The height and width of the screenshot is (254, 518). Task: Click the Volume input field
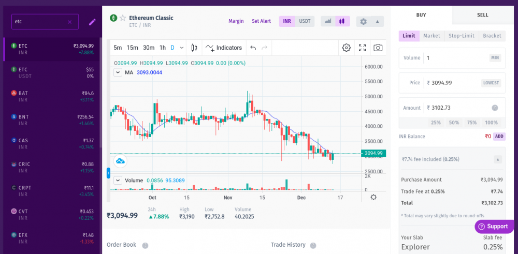(456, 58)
